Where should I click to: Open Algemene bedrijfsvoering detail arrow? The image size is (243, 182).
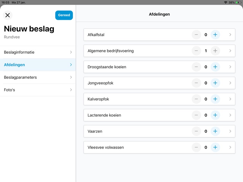tap(230, 51)
